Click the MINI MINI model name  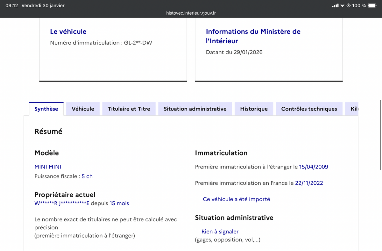tap(48, 167)
